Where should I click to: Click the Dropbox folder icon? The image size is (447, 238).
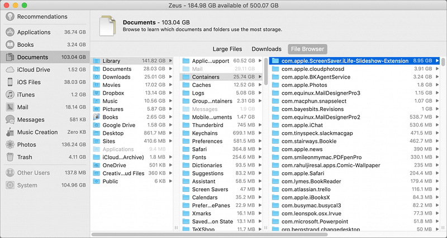97,93
